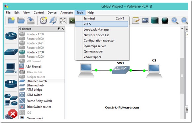Open the Help menu

90,13
